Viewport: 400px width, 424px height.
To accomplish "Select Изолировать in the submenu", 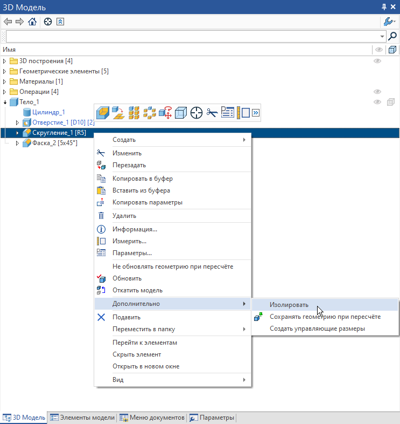I will pyautogui.click(x=289, y=305).
